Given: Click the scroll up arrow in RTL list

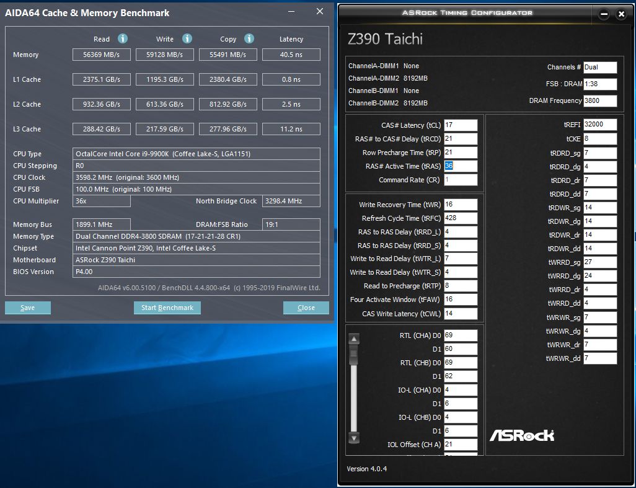Looking at the screenshot, I should click(x=354, y=339).
